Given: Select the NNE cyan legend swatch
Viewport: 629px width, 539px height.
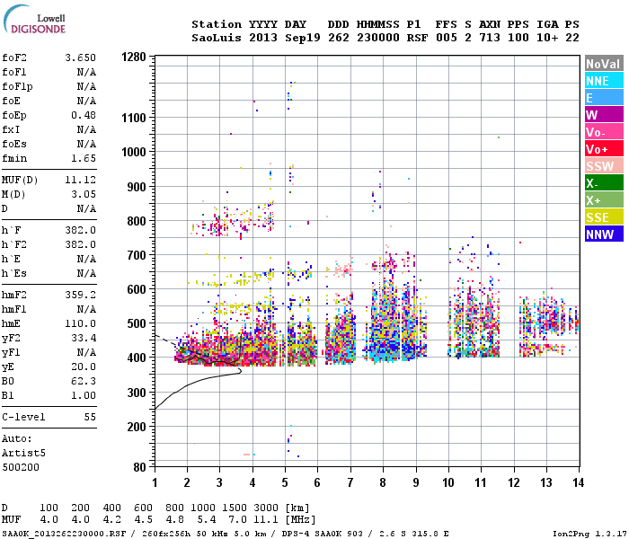Looking at the screenshot, I should click(604, 81).
